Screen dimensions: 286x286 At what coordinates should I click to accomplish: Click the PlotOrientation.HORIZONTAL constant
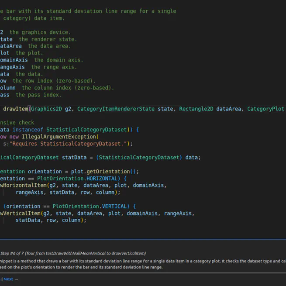pos(77,179)
